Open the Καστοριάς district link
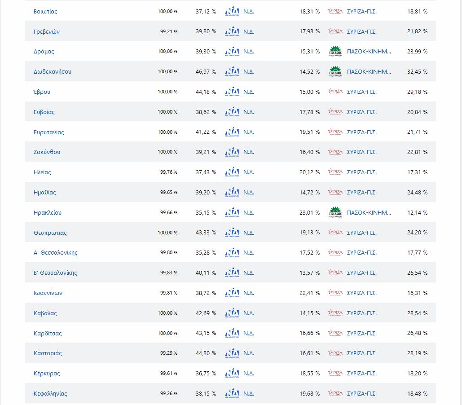The image size is (462, 405). [48, 353]
